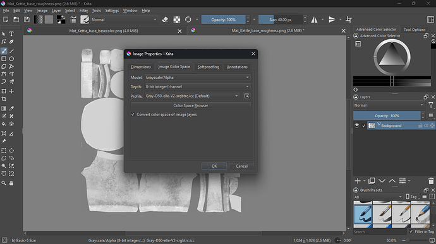Install new color profile icon button
436x244 pixels.
point(246,96)
